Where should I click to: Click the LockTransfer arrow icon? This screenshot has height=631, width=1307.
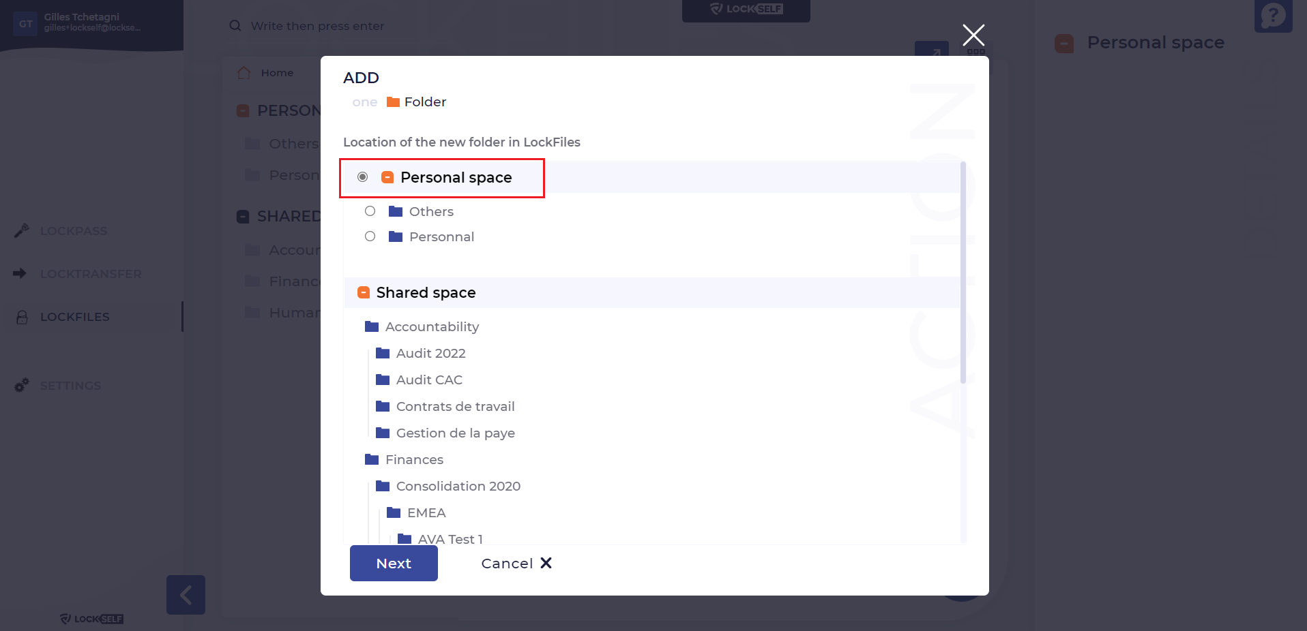coord(20,273)
